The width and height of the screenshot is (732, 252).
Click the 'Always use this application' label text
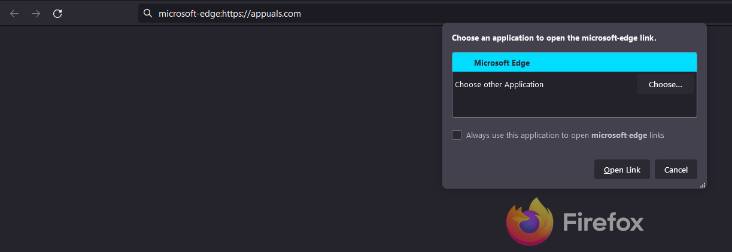tap(527, 136)
